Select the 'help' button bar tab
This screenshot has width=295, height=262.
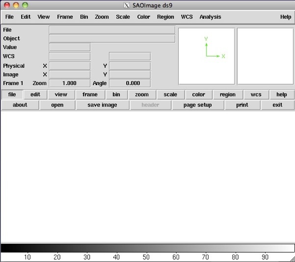(282, 94)
